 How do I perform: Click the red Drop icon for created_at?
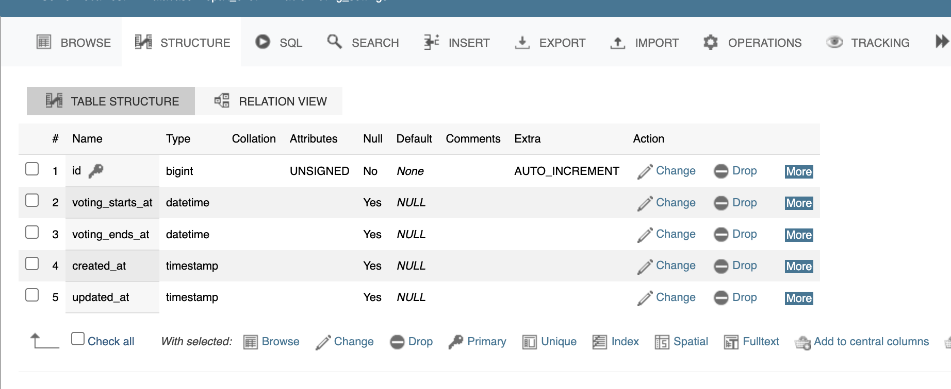tap(720, 266)
